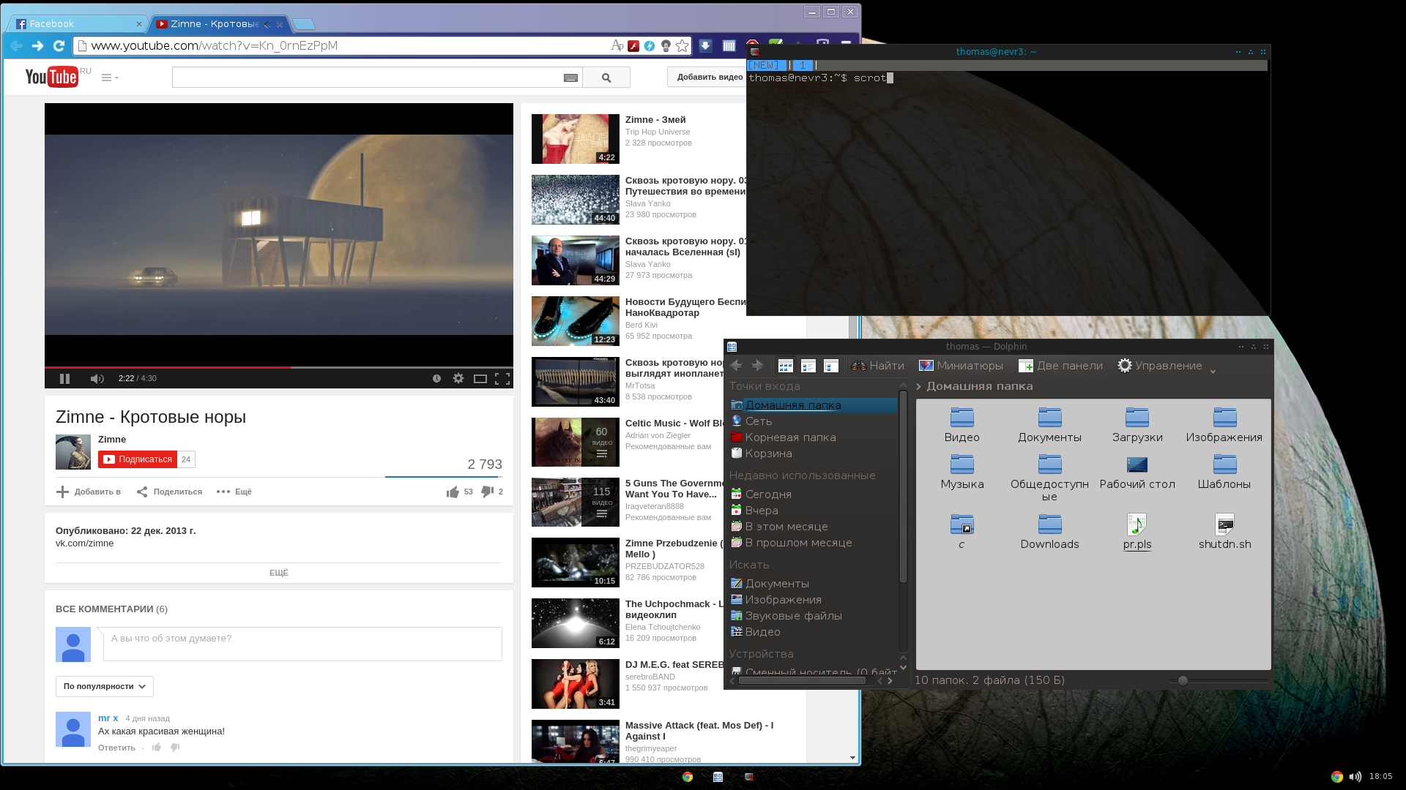Open video settings gear in player
This screenshot has width=1406, height=790.
pos(458,378)
